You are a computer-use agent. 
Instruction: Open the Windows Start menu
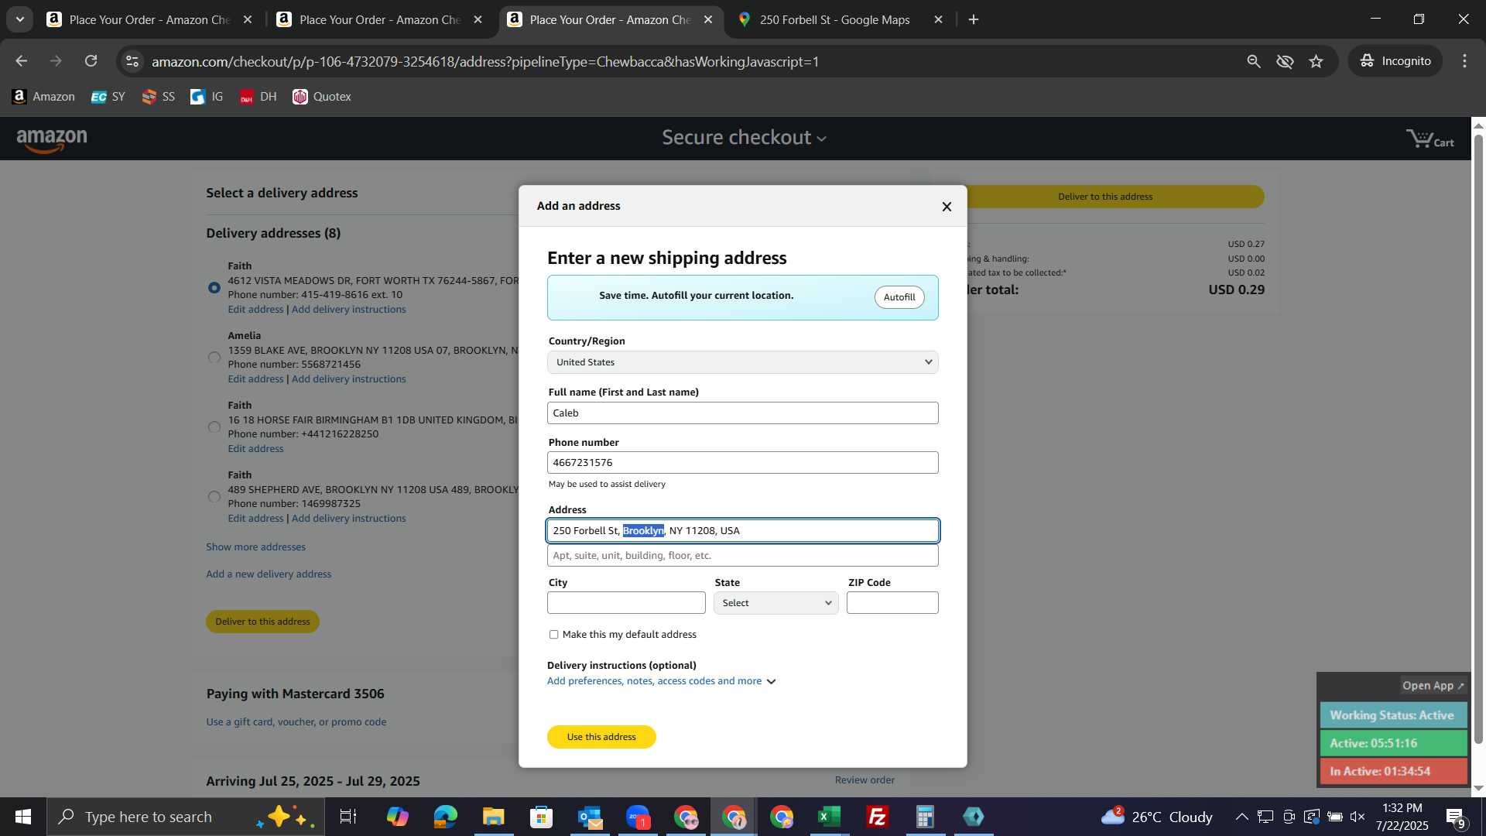coord(23,817)
